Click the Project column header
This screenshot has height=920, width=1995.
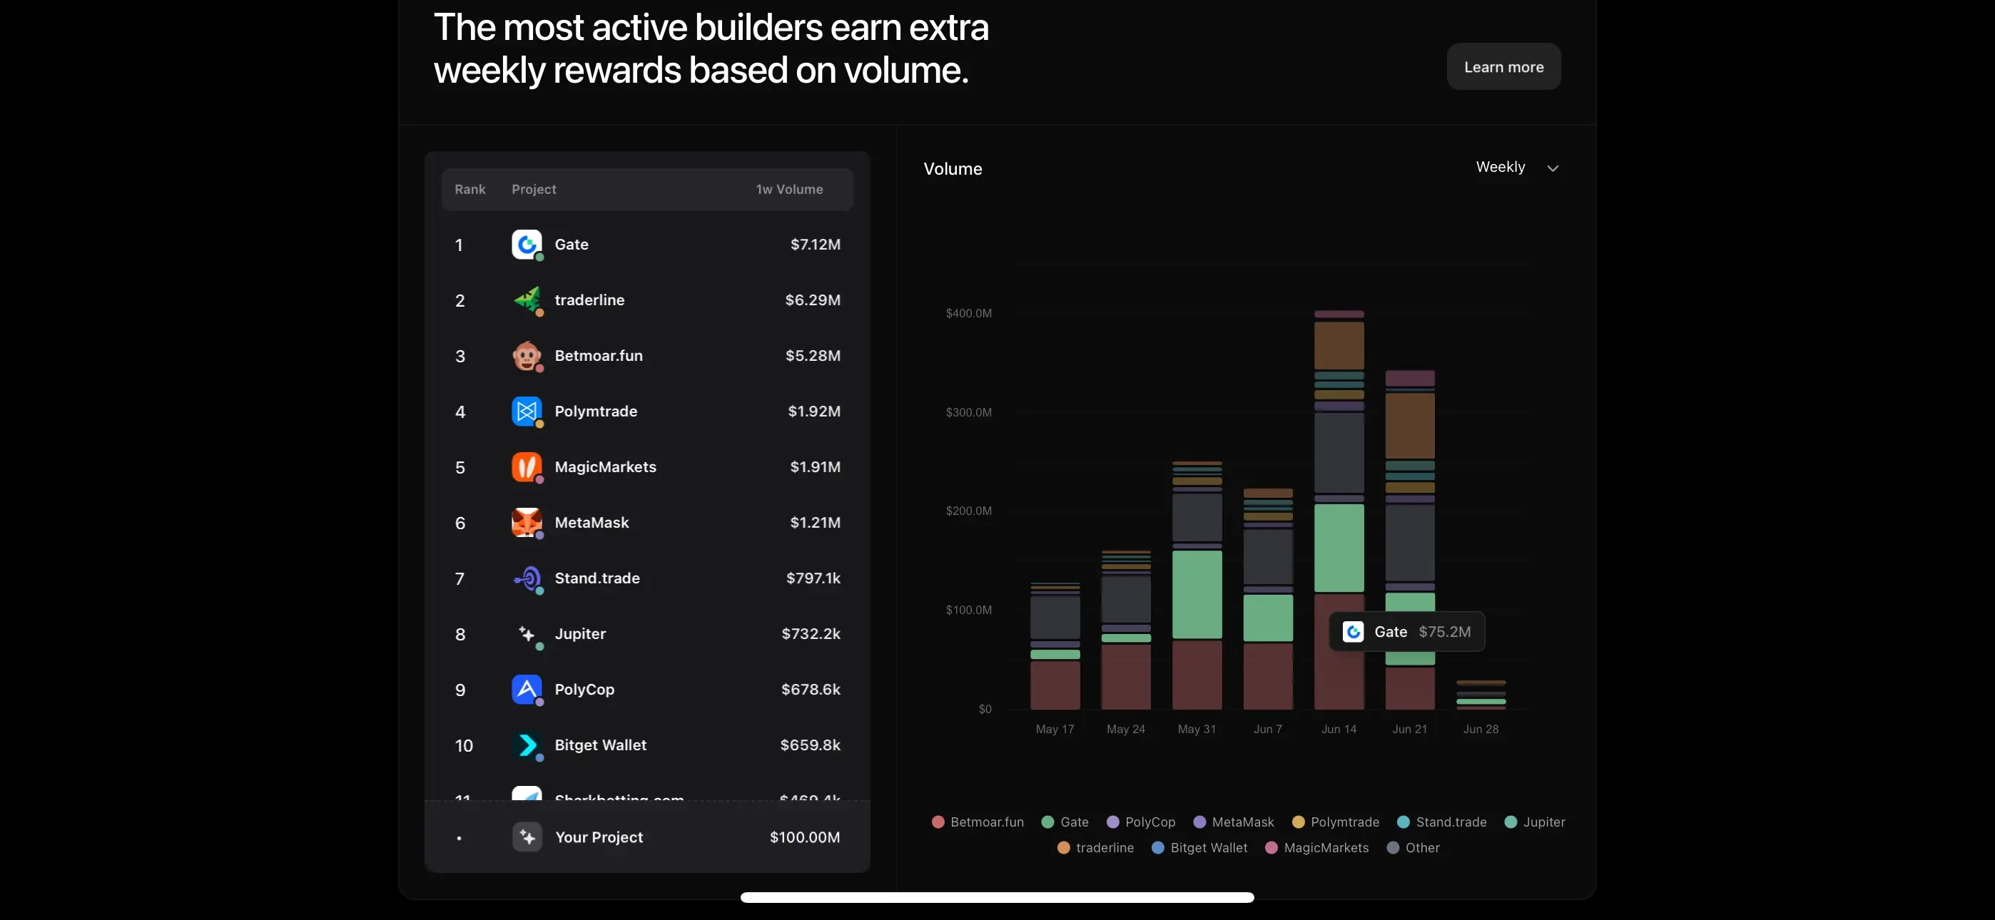pyautogui.click(x=534, y=189)
